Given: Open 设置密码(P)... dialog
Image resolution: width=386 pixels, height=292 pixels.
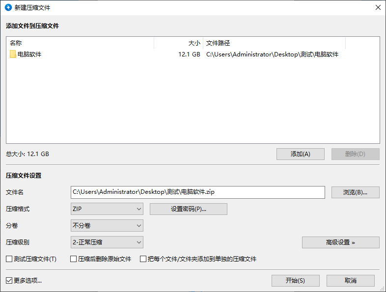Looking at the screenshot, I should (188, 209).
